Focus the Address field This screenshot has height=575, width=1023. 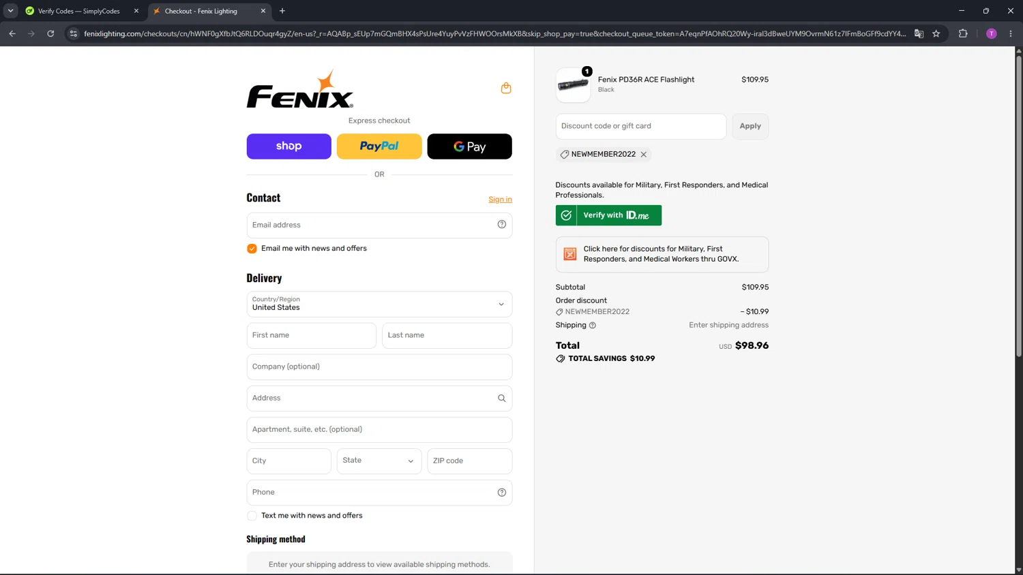click(379, 399)
